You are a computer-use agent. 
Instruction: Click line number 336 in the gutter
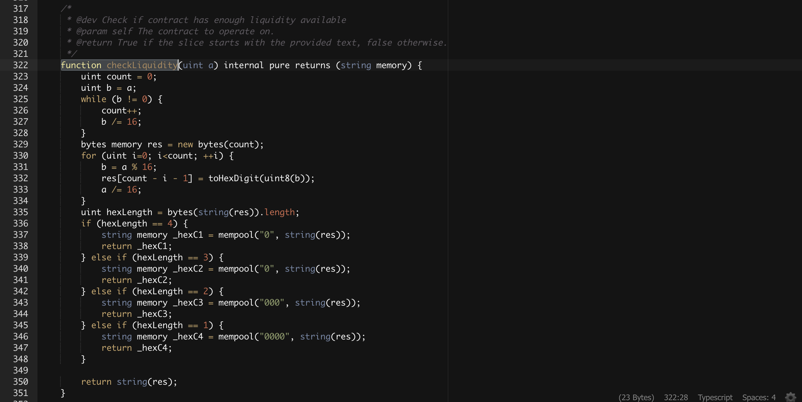pyautogui.click(x=21, y=224)
